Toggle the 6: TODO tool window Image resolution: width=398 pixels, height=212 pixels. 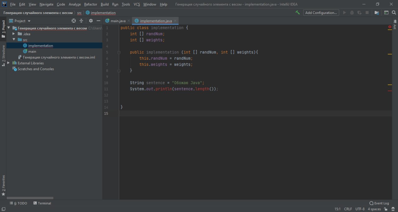point(18,203)
